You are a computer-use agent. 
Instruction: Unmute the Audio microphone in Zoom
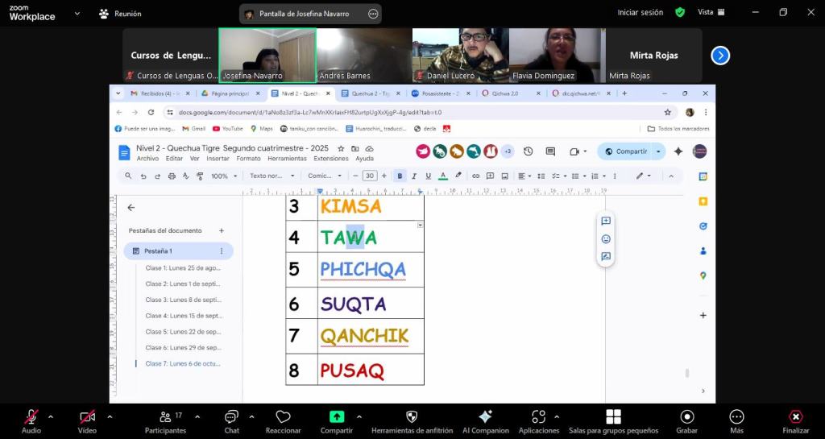[x=31, y=417]
